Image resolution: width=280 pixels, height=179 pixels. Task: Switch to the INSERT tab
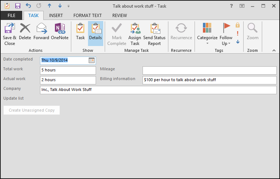56,16
